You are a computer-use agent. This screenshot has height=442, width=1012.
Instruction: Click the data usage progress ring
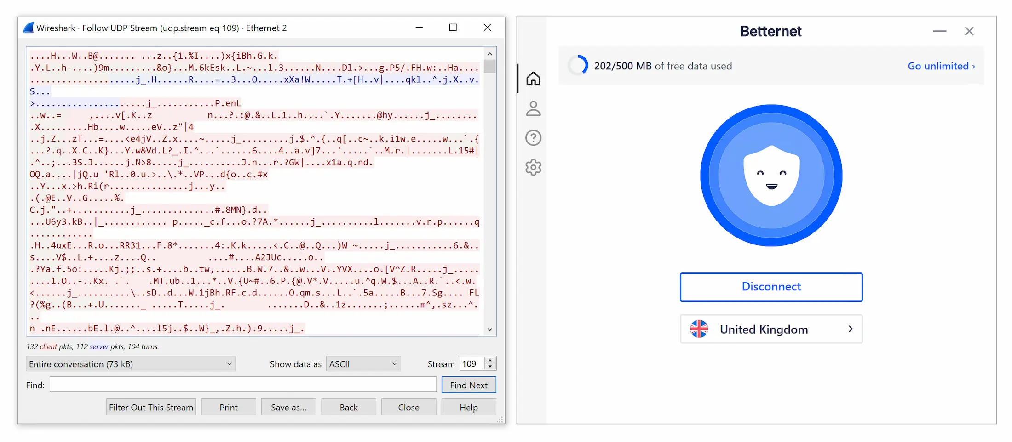(x=579, y=65)
